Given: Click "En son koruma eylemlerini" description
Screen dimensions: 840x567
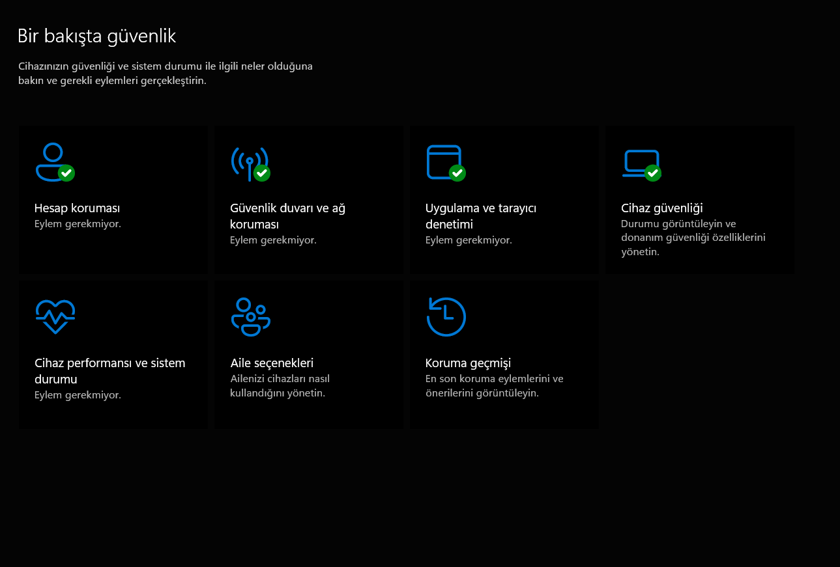Looking at the screenshot, I should (x=494, y=386).
